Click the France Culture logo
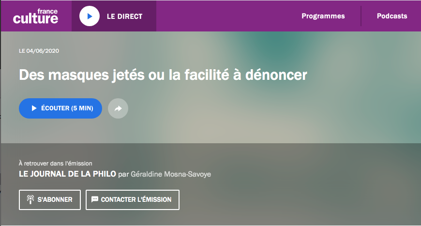Viewport: 421px width, 226px height. [35, 16]
